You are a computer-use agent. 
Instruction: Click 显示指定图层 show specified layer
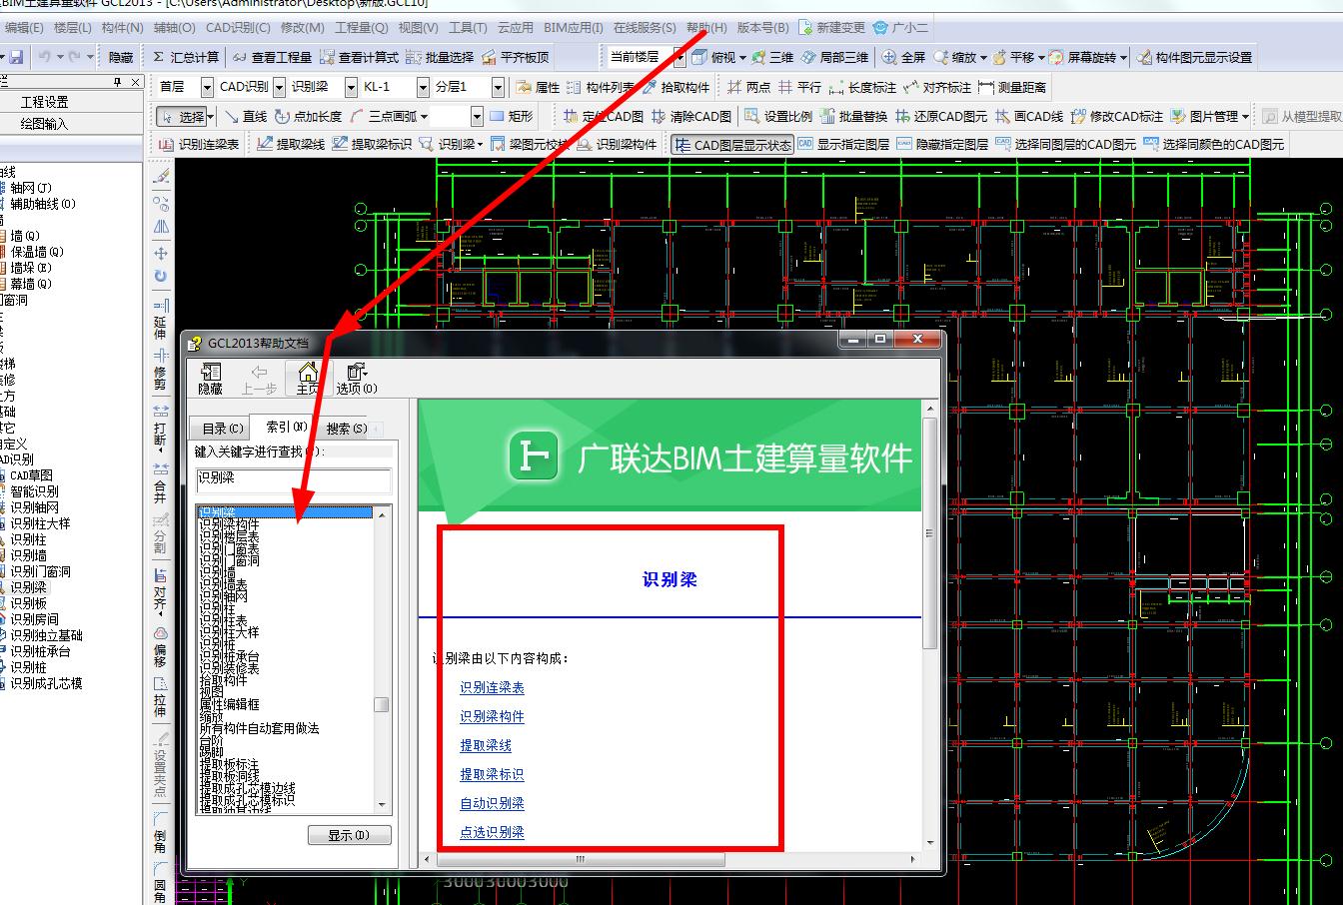[843, 144]
